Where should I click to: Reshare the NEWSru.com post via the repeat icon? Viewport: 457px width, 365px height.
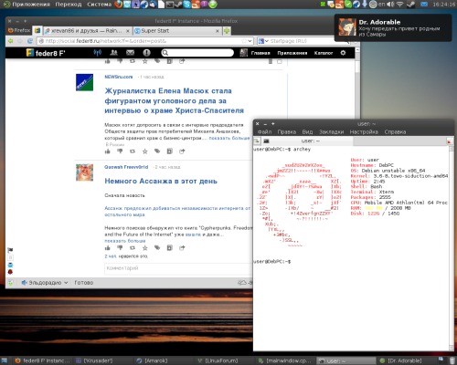[133, 151]
